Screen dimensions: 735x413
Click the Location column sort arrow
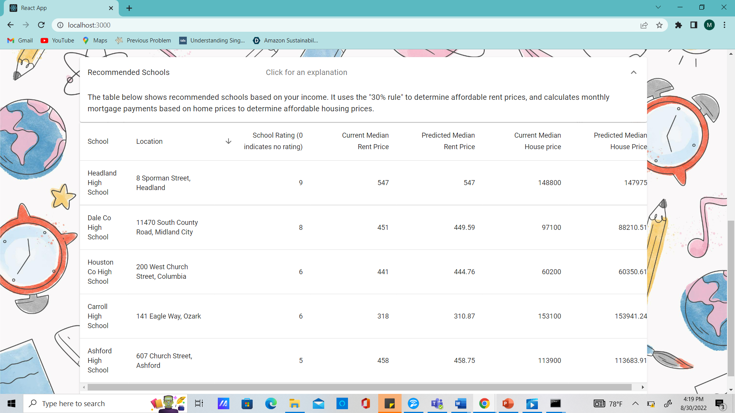(229, 141)
